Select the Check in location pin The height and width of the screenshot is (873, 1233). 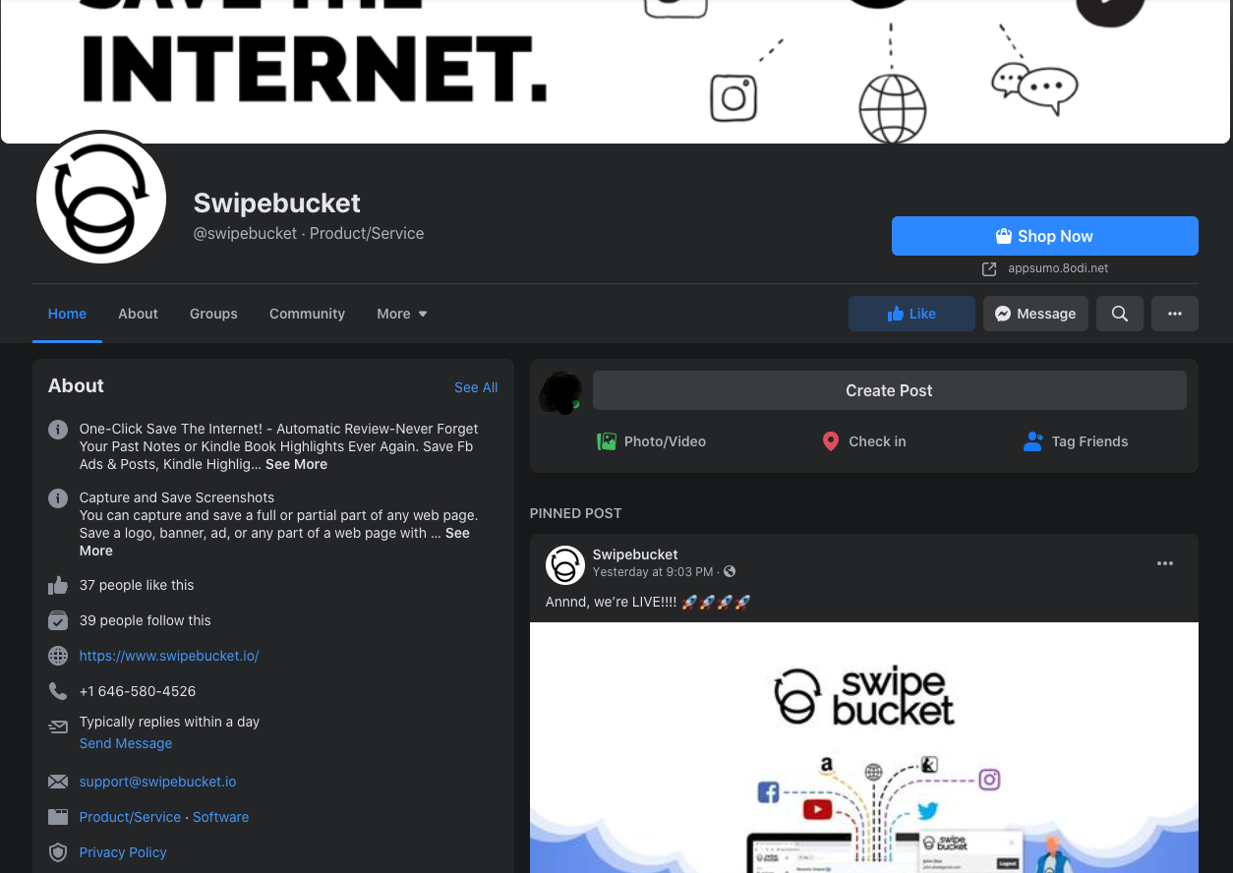coord(831,441)
